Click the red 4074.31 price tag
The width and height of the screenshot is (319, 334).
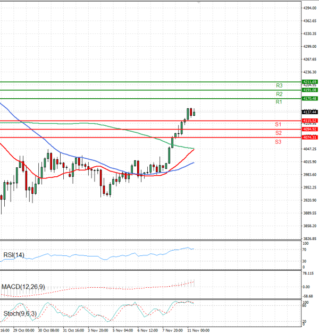(309, 138)
